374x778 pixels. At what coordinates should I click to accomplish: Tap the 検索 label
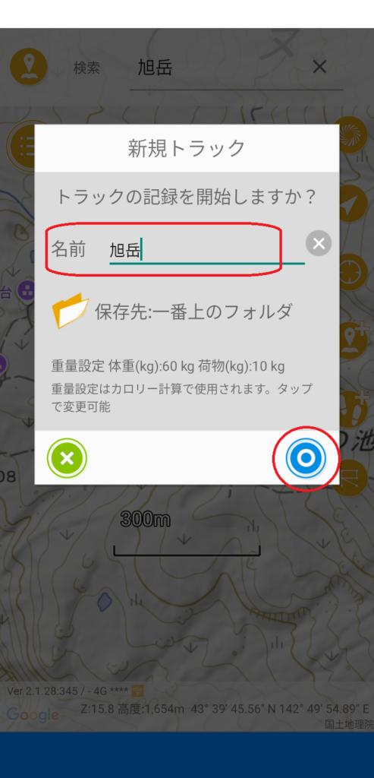(86, 68)
